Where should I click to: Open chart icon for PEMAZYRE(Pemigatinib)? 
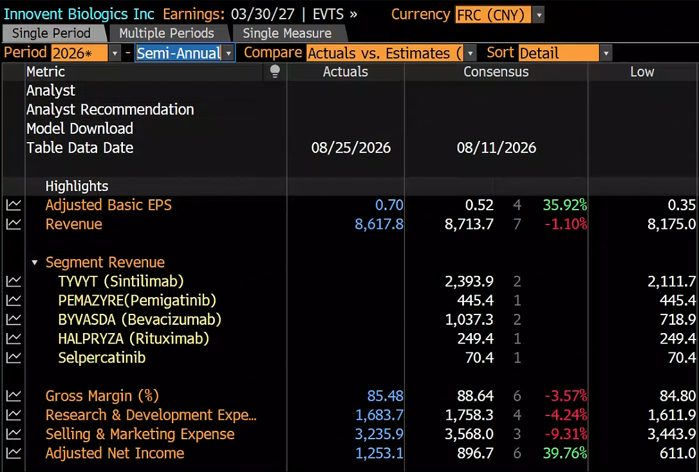pyautogui.click(x=14, y=300)
